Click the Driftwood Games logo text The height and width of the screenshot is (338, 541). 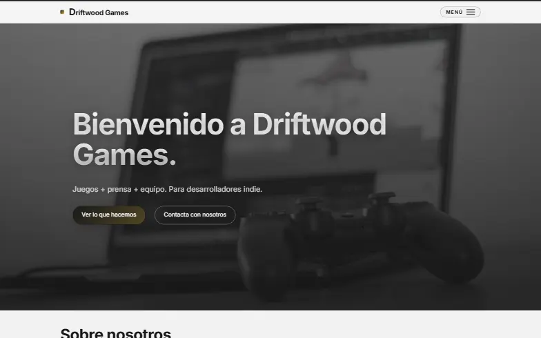tap(99, 12)
